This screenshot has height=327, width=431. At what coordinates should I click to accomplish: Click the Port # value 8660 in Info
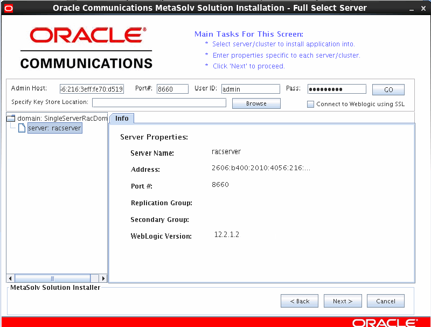click(x=220, y=184)
